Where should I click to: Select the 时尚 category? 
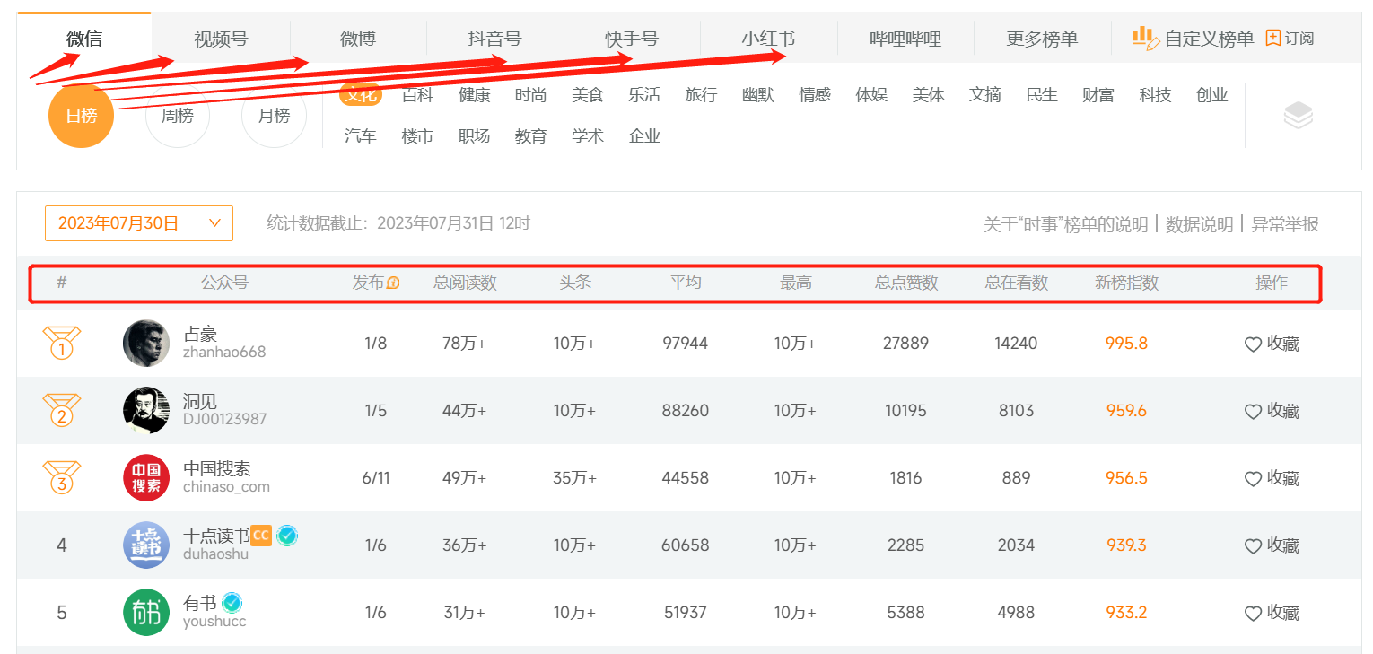click(531, 94)
